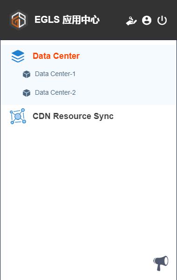Click the power logout icon
177x280 pixels.
(x=162, y=20)
